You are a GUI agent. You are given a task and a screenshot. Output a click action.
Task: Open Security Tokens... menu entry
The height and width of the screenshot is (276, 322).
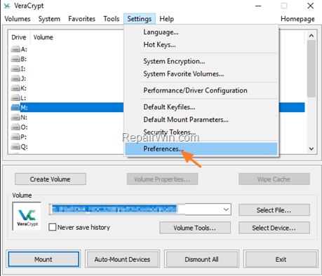click(x=201, y=132)
